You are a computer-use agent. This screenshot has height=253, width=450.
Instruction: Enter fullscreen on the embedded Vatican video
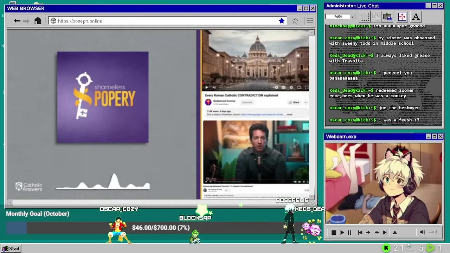[306, 87]
